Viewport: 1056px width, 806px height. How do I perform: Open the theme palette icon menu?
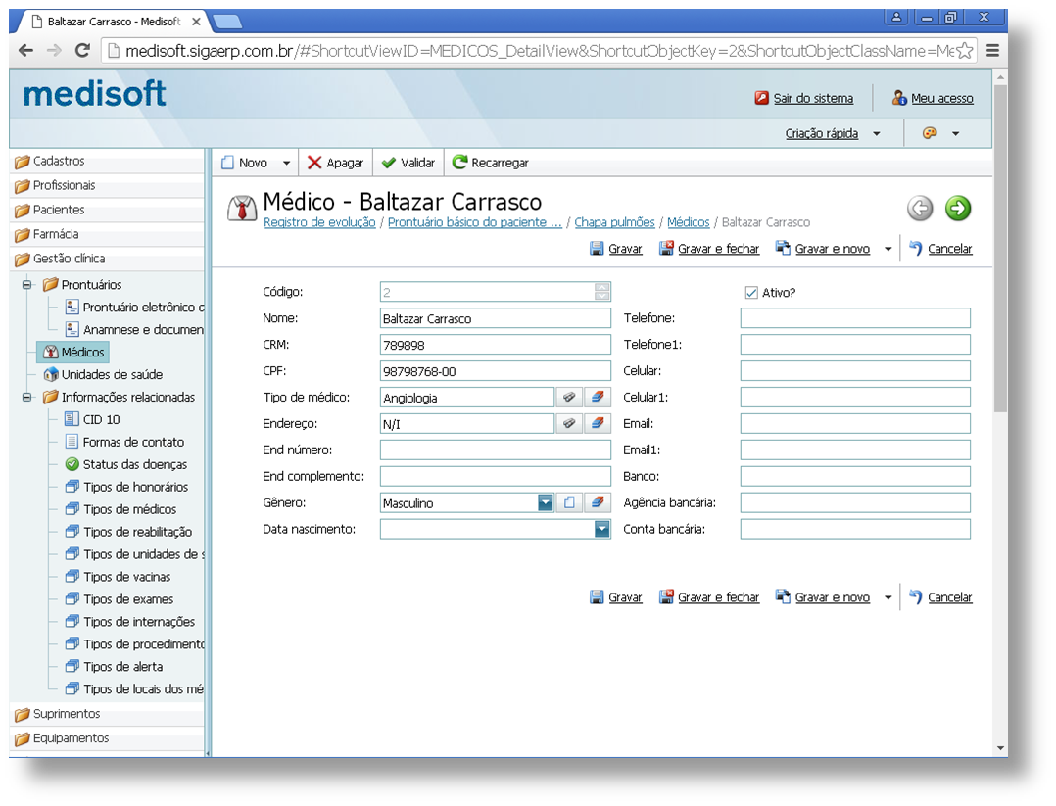coord(930,133)
